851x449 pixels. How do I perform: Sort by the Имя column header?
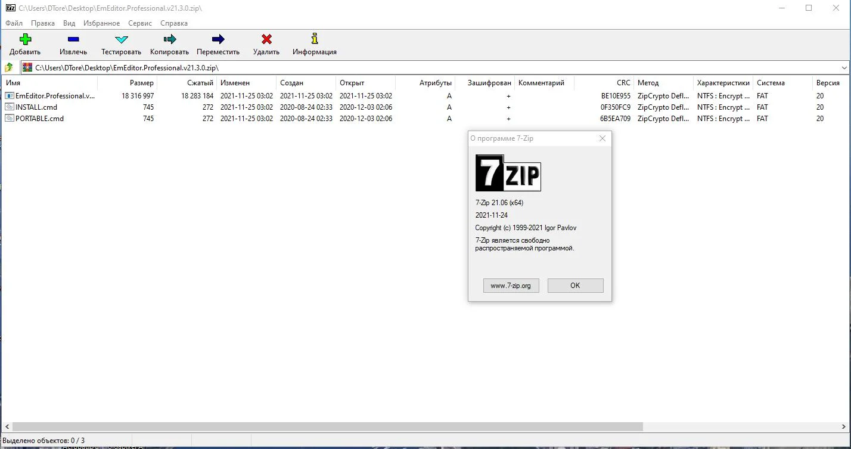point(49,83)
